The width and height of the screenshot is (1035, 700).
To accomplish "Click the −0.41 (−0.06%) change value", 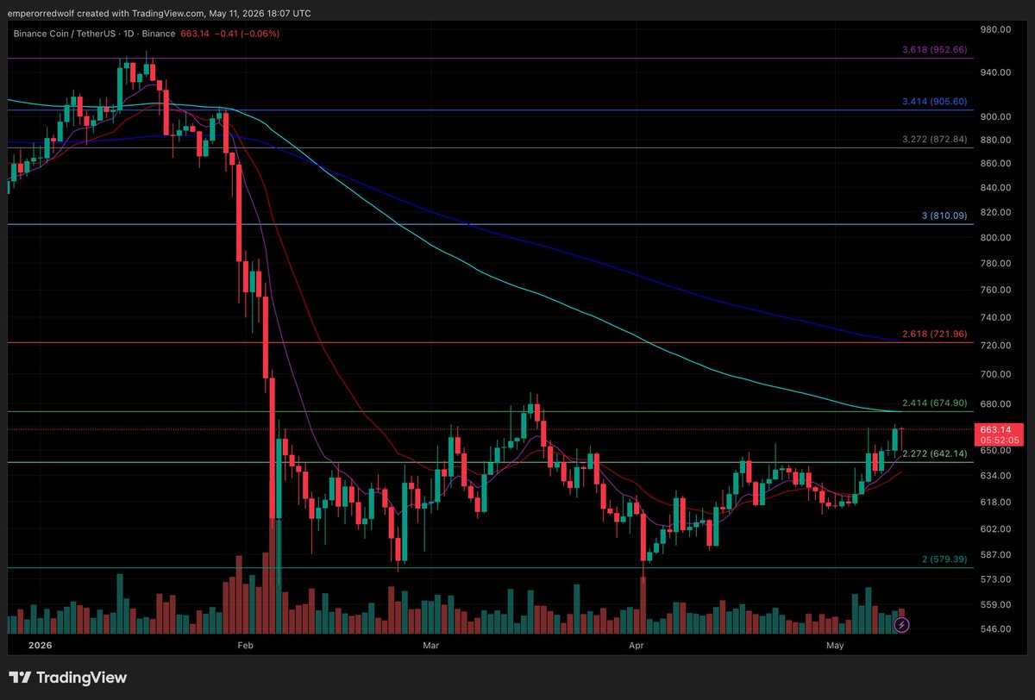I will point(246,34).
